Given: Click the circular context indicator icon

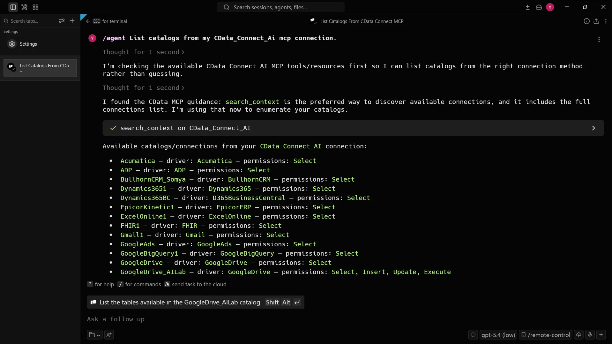Looking at the screenshot, I should 473,335.
